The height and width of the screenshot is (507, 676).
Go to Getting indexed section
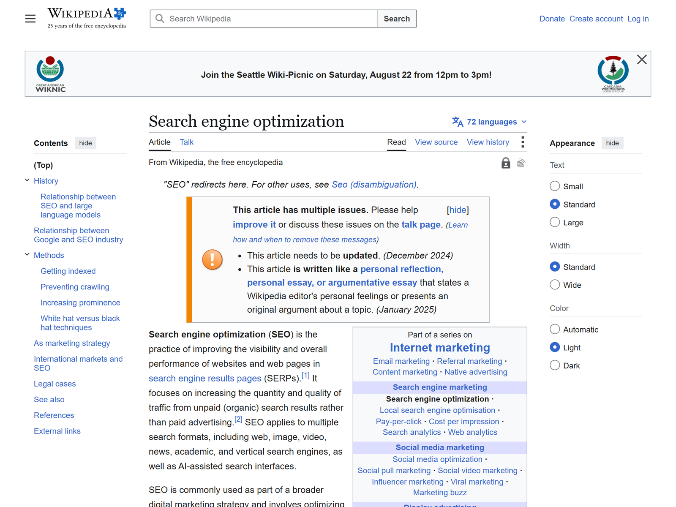[x=68, y=271]
